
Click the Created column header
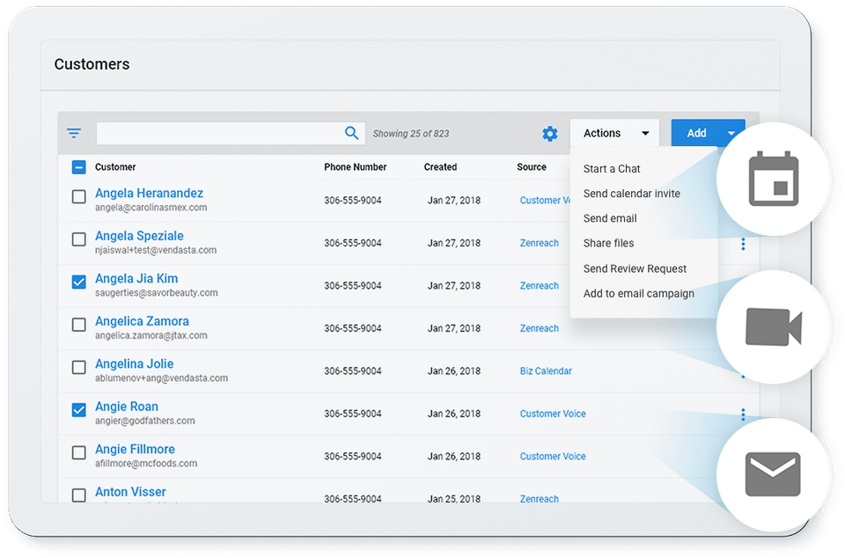[x=440, y=167]
